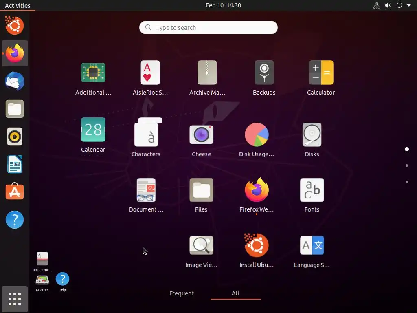This screenshot has height=313, width=417.
Task: Toggle the Show Applications grid button
Action: pyautogui.click(x=15, y=299)
